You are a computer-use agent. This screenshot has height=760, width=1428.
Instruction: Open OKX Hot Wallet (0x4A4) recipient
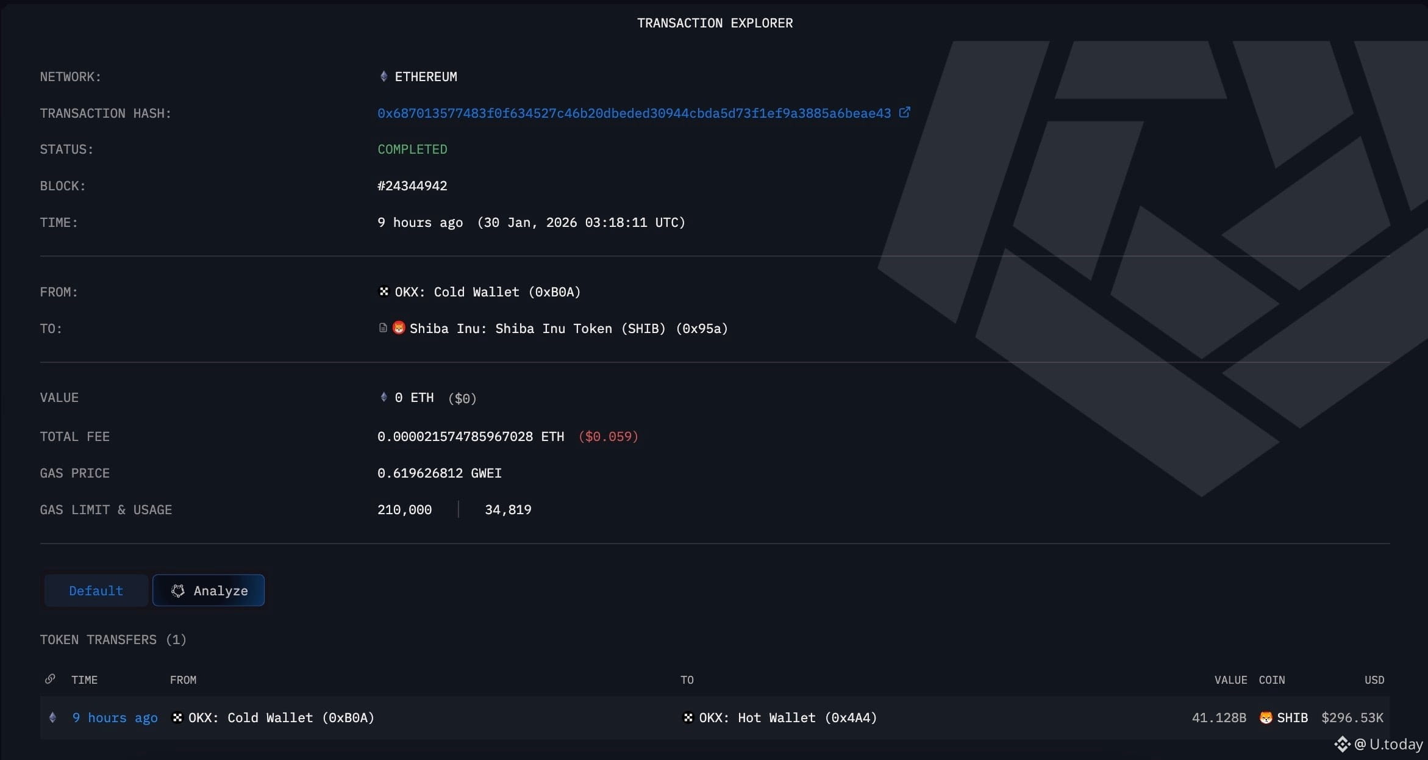click(x=788, y=718)
